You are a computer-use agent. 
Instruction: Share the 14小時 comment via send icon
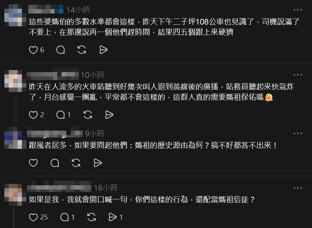pyautogui.click(x=103, y=50)
